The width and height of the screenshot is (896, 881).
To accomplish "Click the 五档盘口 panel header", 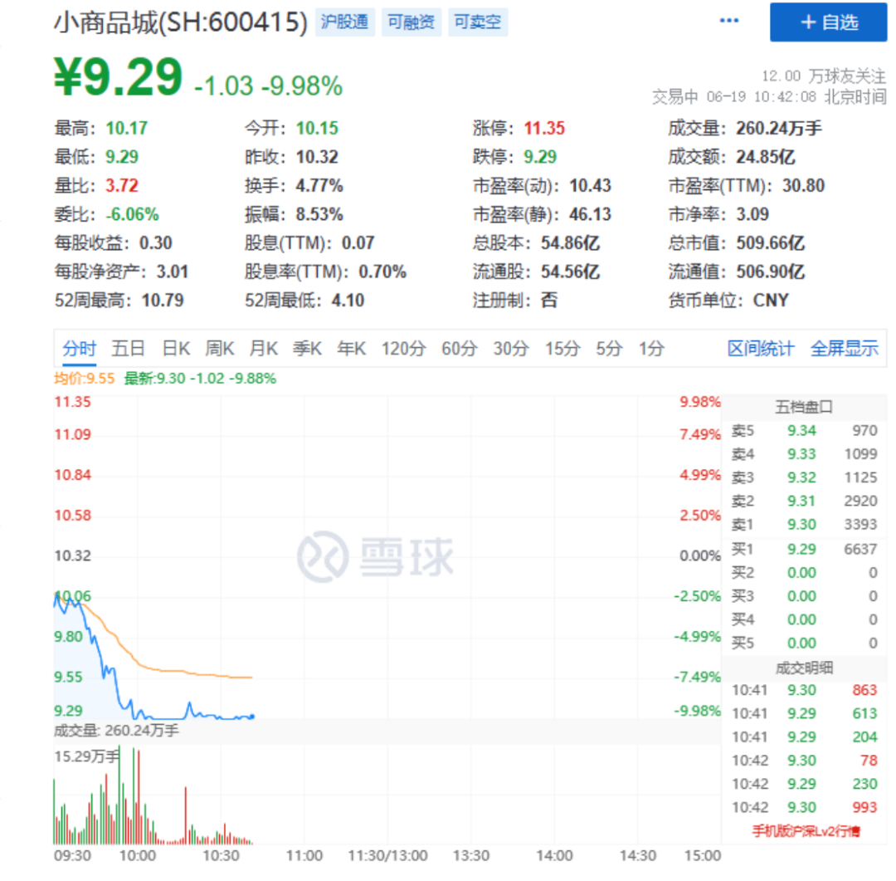I will (x=804, y=407).
